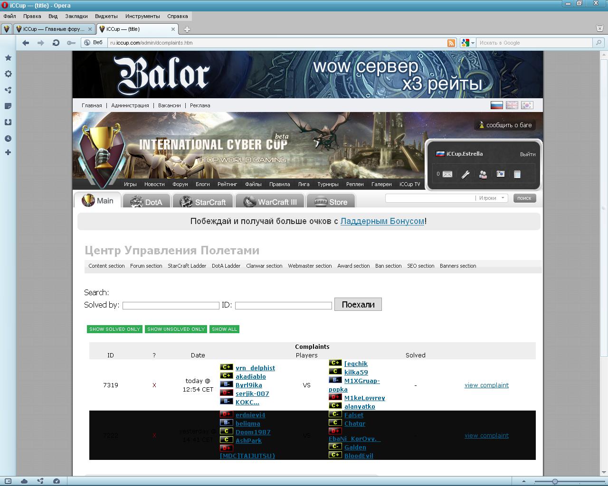Viewport: 608px width, 486px height.
Task: Click SHOW SOLVED ONLY button
Action: point(114,329)
